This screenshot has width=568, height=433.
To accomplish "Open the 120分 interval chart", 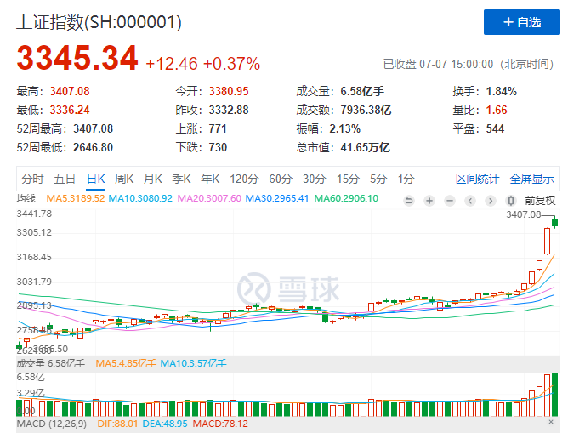I will click(x=244, y=179).
